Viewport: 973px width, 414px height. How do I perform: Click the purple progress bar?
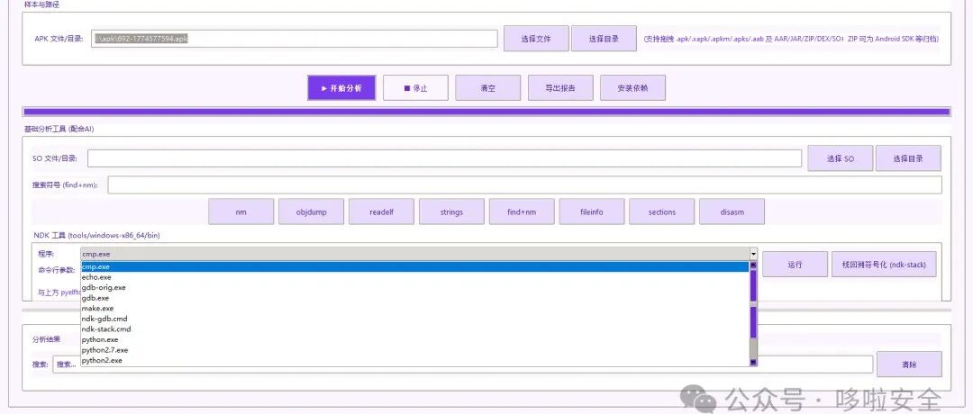coord(486,112)
